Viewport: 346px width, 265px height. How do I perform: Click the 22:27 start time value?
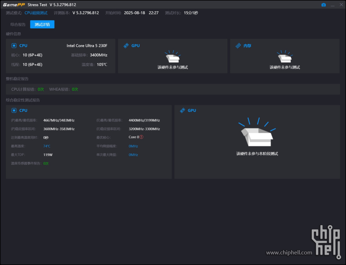[154, 13]
